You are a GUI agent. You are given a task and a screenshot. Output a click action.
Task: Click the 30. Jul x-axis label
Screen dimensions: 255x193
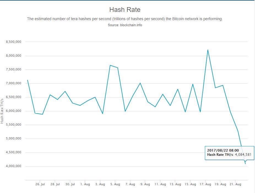70,184
